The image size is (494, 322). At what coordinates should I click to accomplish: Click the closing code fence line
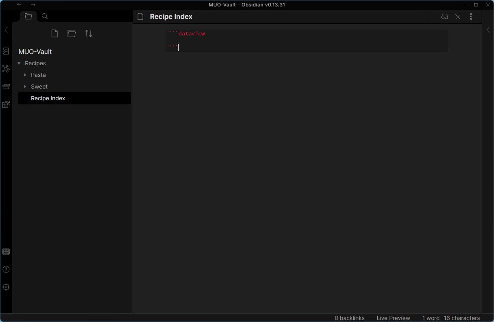point(173,47)
